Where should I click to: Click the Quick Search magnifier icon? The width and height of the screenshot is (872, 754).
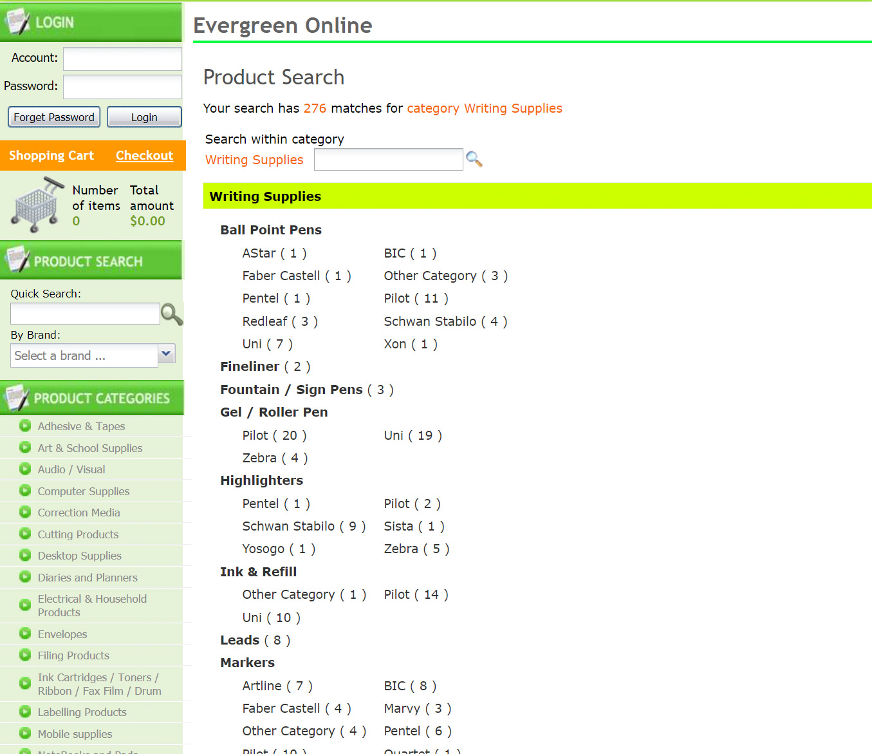pyautogui.click(x=172, y=314)
